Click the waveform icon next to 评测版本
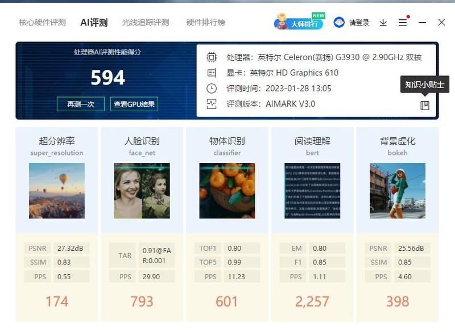The height and width of the screenshot is (332, 455). tap(212, 104)
